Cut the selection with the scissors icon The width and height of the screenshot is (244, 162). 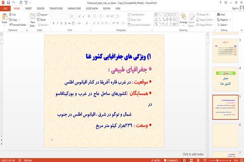[x=12, y=15]
